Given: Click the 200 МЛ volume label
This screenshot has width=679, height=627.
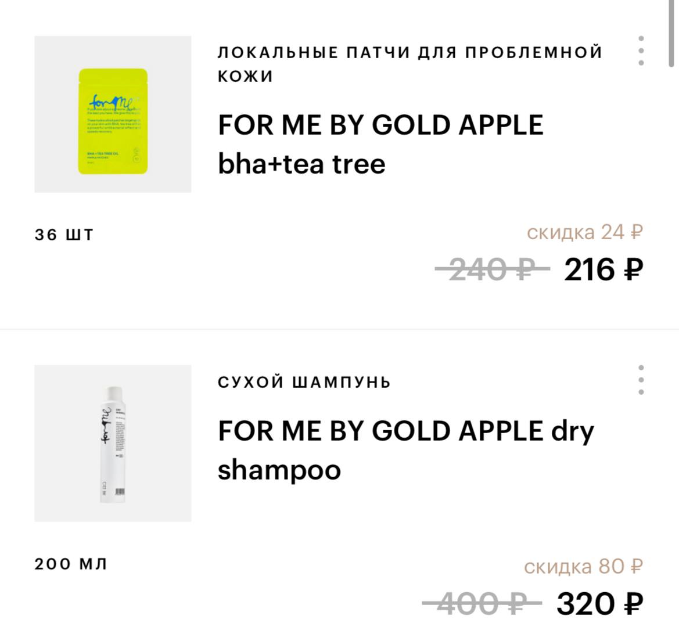Looking at the screenshot, I should pyautogui.click(x=71, y=564).
